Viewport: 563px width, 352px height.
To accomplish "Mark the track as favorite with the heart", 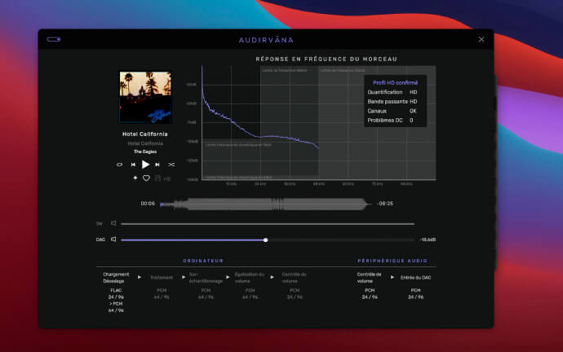I will pyautogui.click(x=146, y=178).
